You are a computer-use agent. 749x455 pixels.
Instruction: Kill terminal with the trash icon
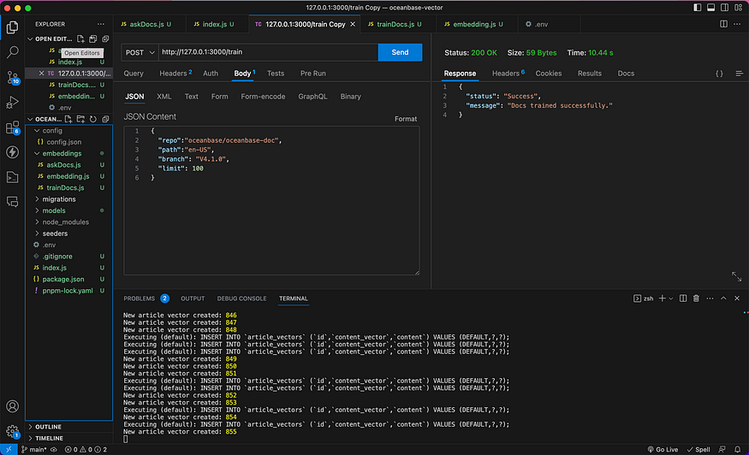point(696,298)
